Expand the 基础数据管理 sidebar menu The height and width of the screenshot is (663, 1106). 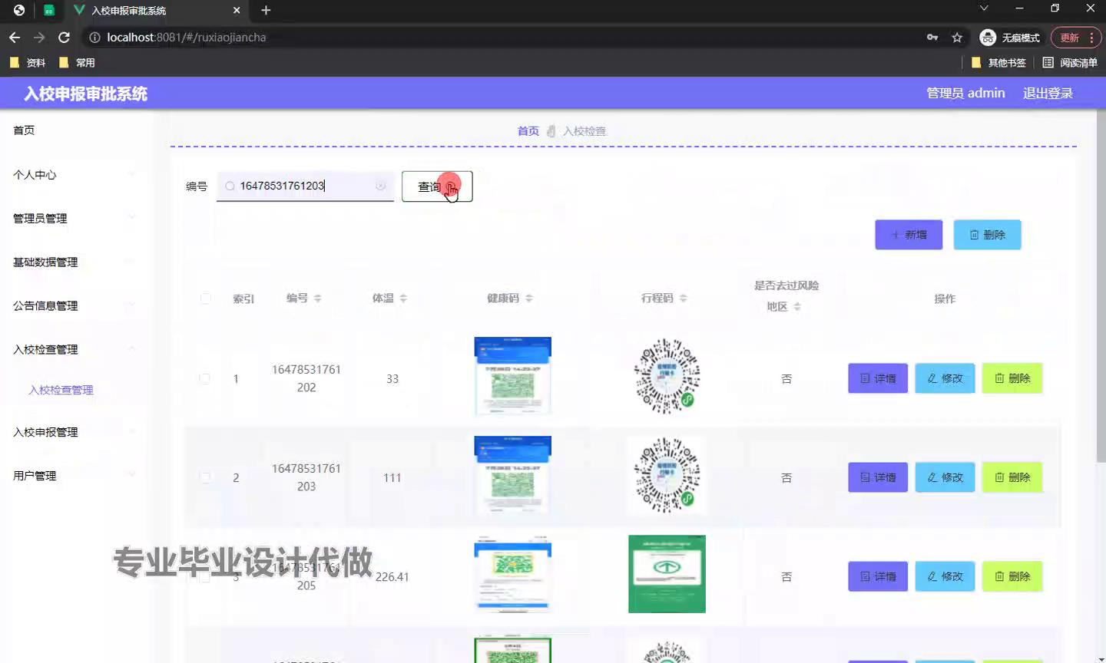tap(73, 262)
